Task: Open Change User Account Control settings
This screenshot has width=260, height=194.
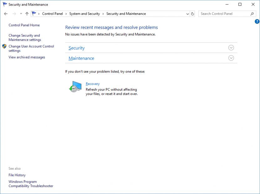Action: click(x=31, y=48)
